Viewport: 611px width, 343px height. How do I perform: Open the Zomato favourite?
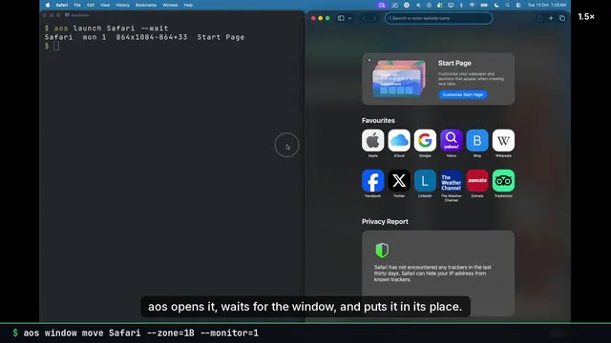[477, 180]
